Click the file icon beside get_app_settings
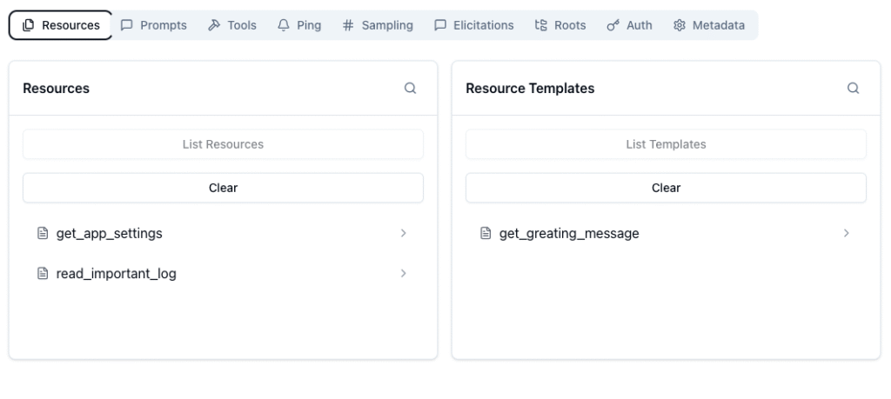 pos(42,234)
